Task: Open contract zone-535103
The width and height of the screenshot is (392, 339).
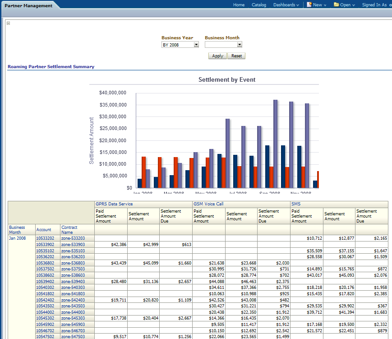Action: 73,251
